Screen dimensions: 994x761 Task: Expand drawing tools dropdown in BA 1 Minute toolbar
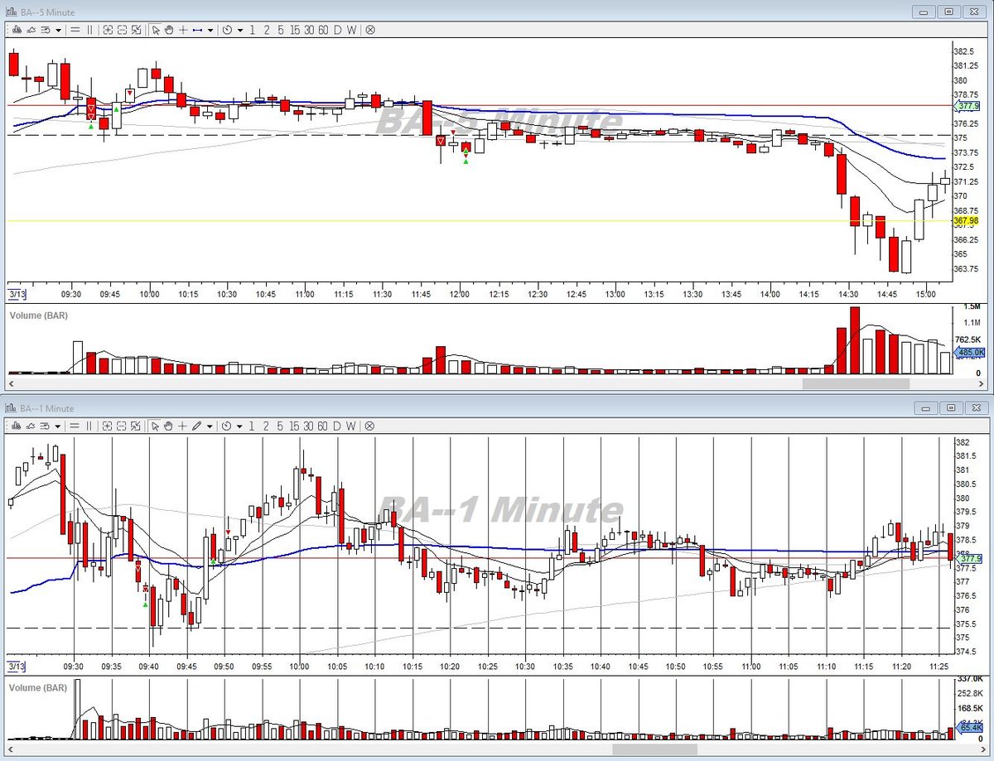pyautogui.click(x=210, y=426)
